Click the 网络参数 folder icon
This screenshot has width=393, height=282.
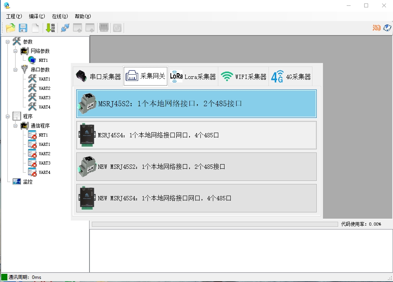pyautogui.click(x=24, y=51)
